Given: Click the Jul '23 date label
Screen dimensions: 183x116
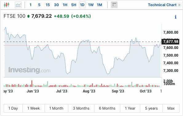Looking at the screenshot, I should click(x=62, y=91).
